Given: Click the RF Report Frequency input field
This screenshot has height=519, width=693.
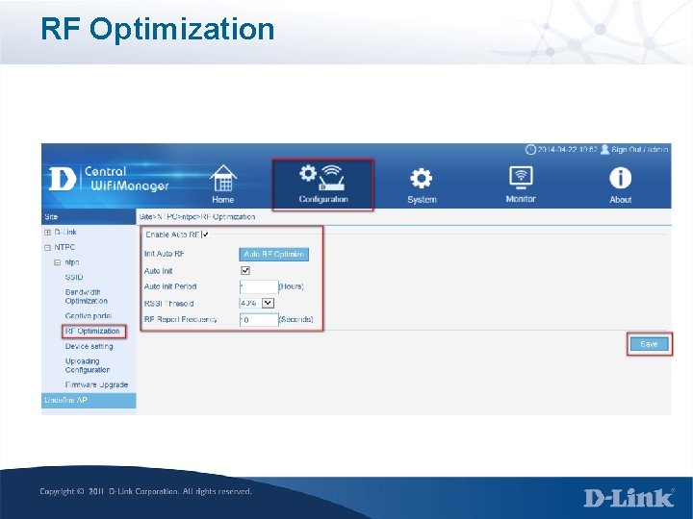Looking at the screenshot, I should [x=259, y=319].
